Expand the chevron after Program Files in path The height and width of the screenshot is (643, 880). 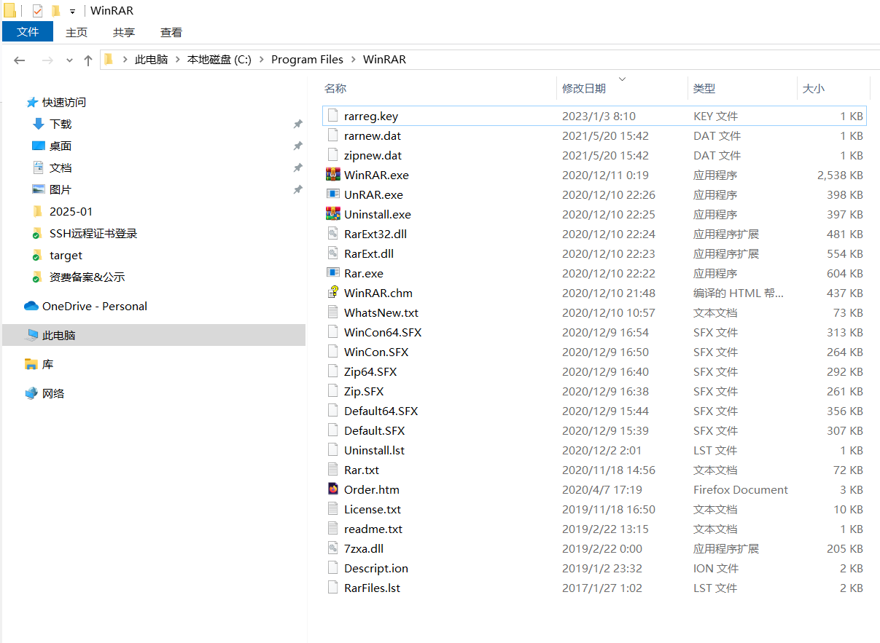click(353, 60)
